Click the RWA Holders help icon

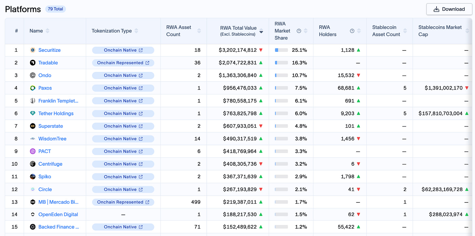click(352, 31)
